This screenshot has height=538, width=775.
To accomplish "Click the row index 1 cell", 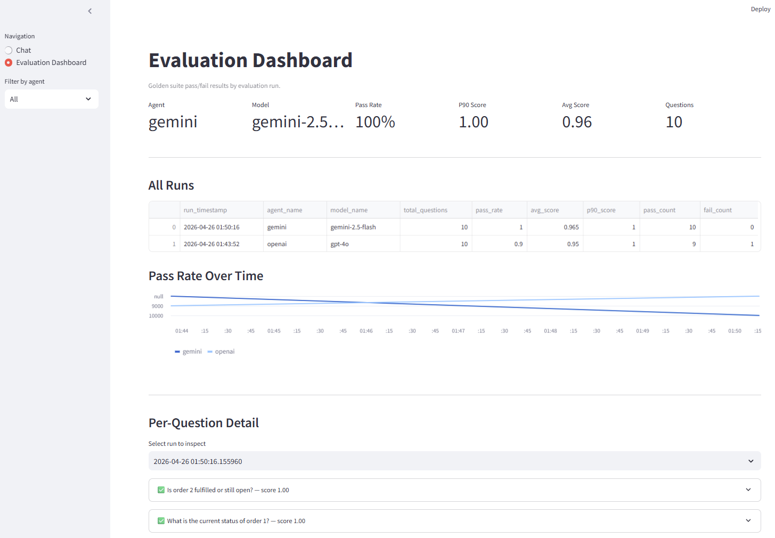I will (165, 244).
